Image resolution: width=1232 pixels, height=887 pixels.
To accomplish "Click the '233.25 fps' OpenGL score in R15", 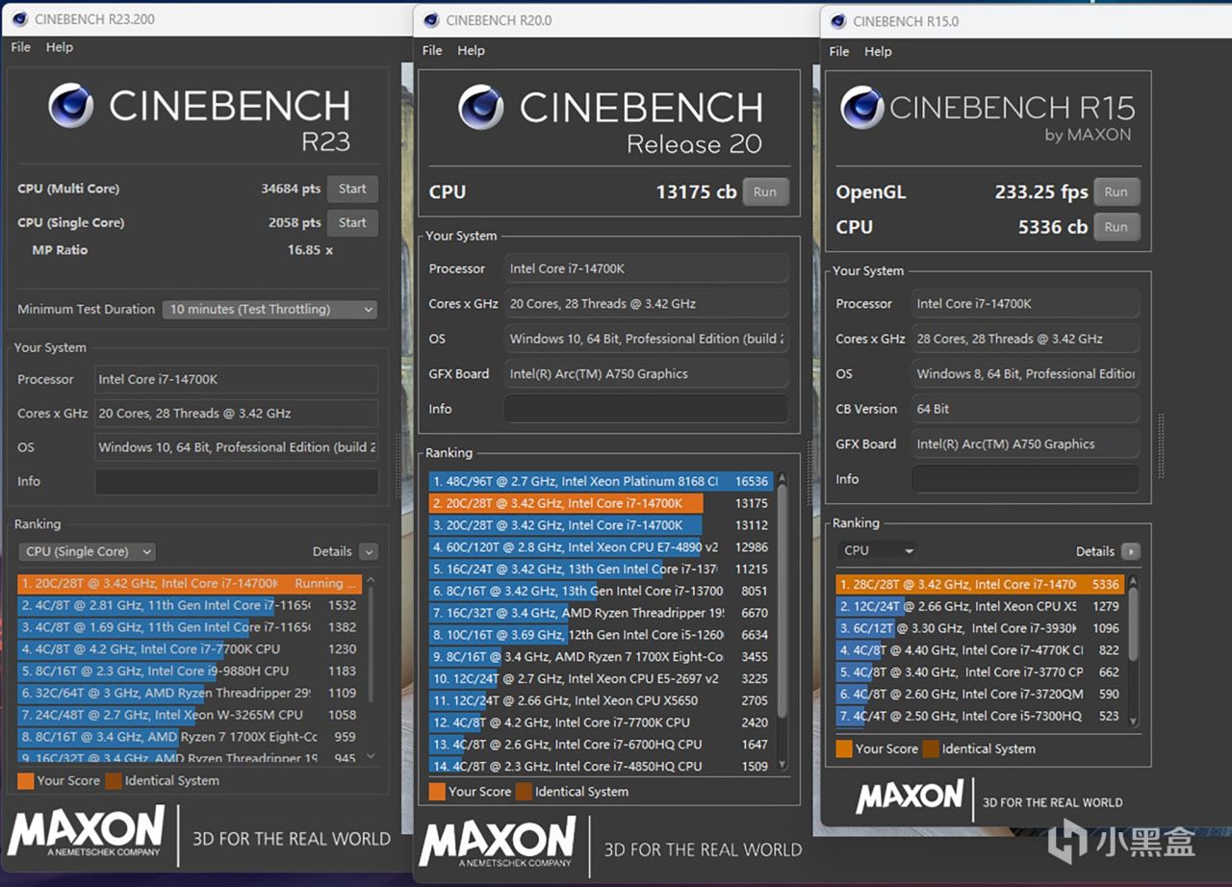I will point(1041,191).
